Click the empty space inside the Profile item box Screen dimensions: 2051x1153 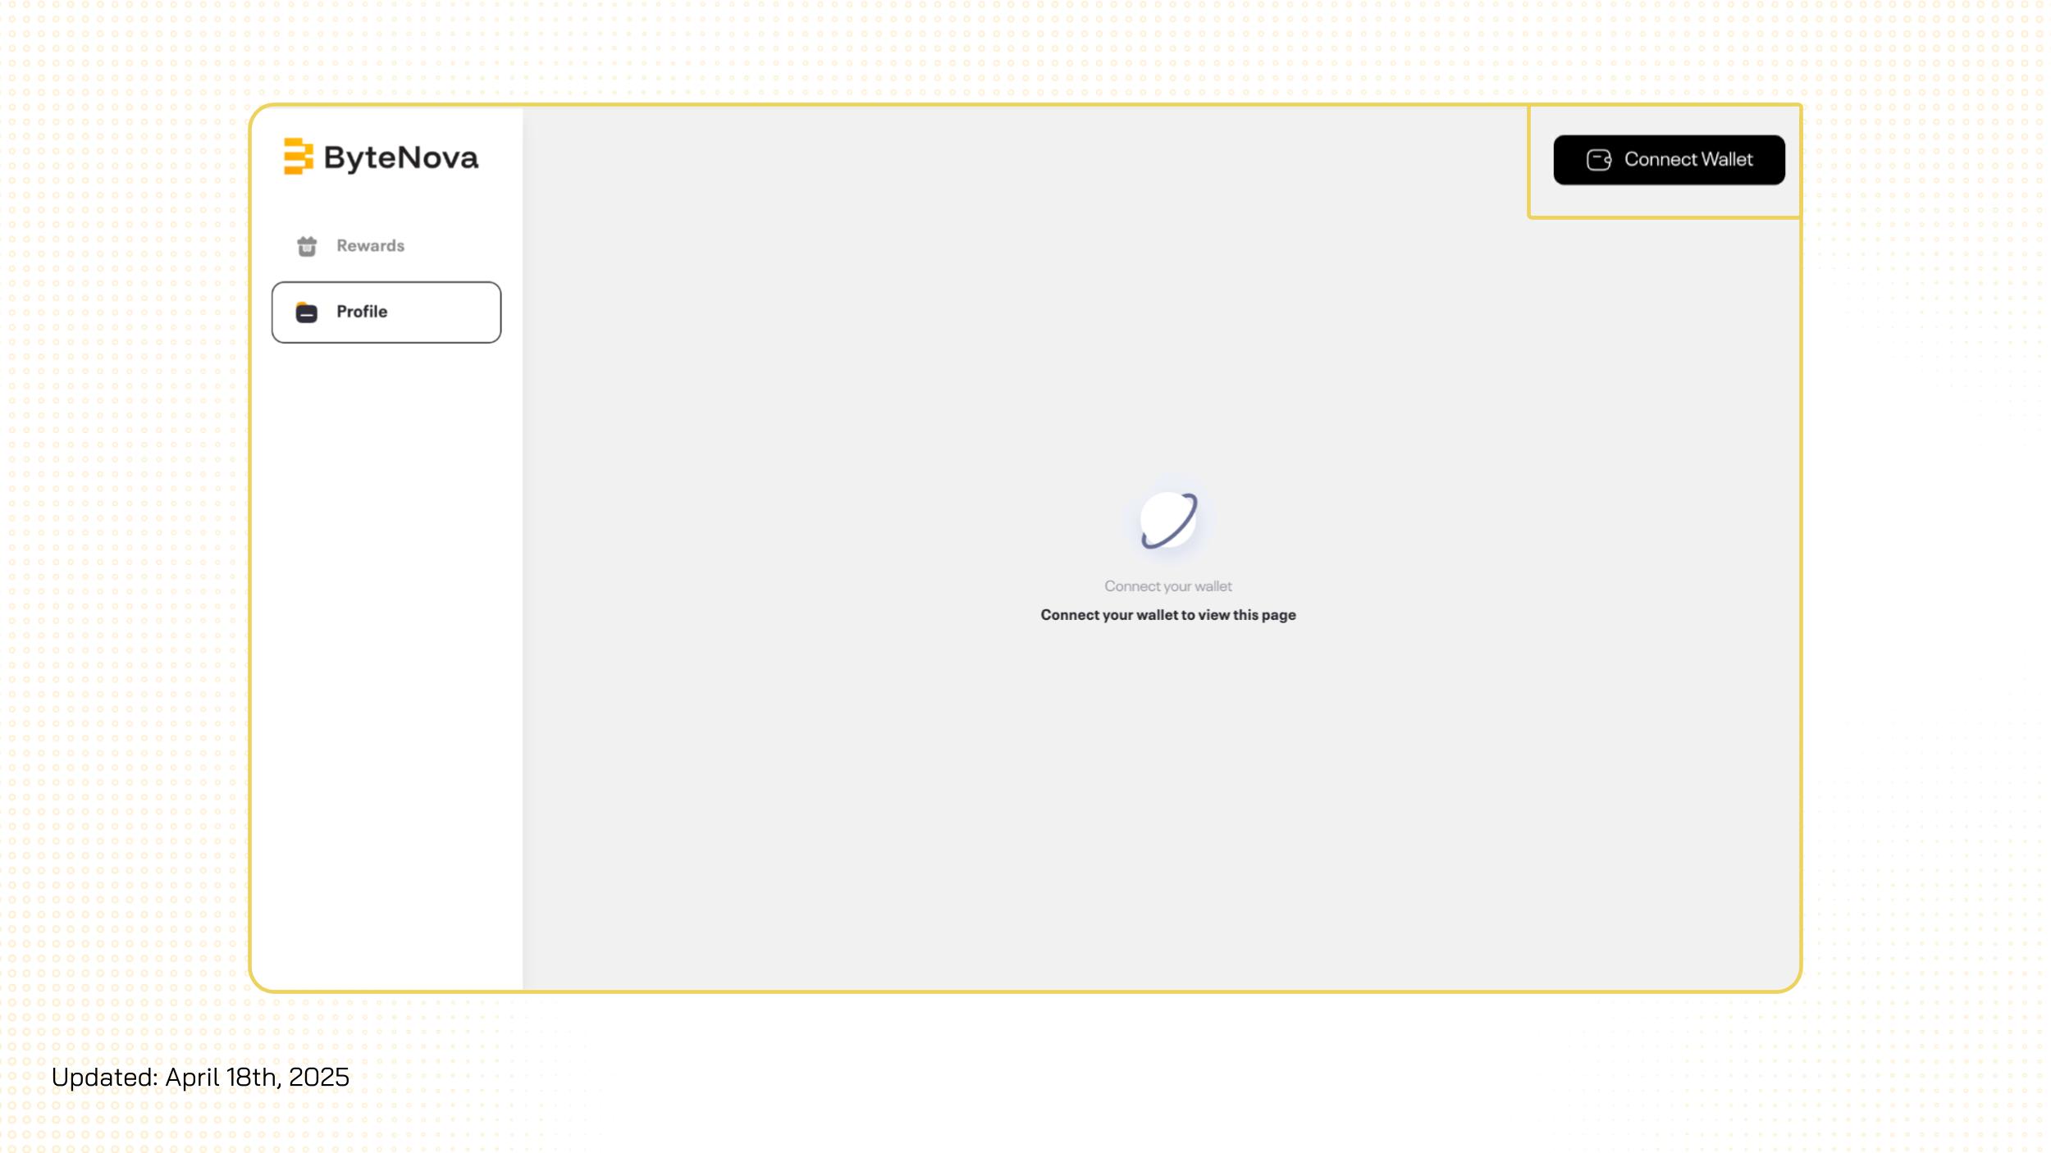pyautogui.click(x=447, y=312)
